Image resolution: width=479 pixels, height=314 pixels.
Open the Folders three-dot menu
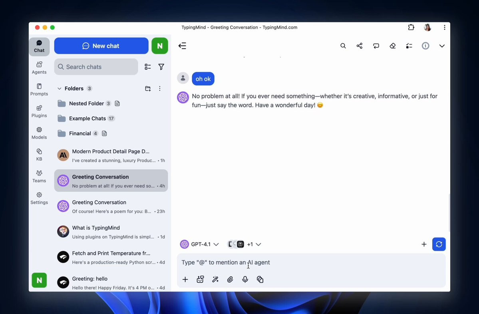coord(160,89)
